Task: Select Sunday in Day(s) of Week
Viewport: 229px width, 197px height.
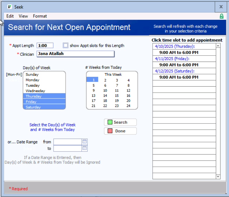Action: coord(44,74)
